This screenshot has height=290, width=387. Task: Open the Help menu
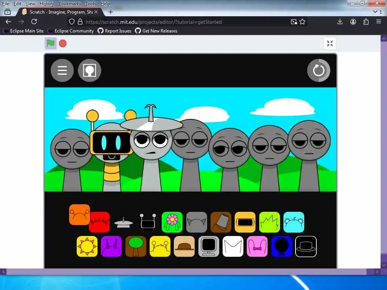pyautogui.click(x=105, y=4)
